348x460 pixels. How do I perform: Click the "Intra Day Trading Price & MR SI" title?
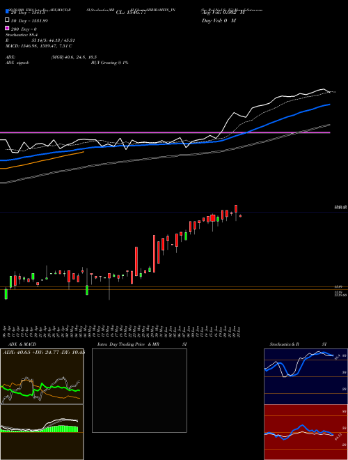coord(142,344)
